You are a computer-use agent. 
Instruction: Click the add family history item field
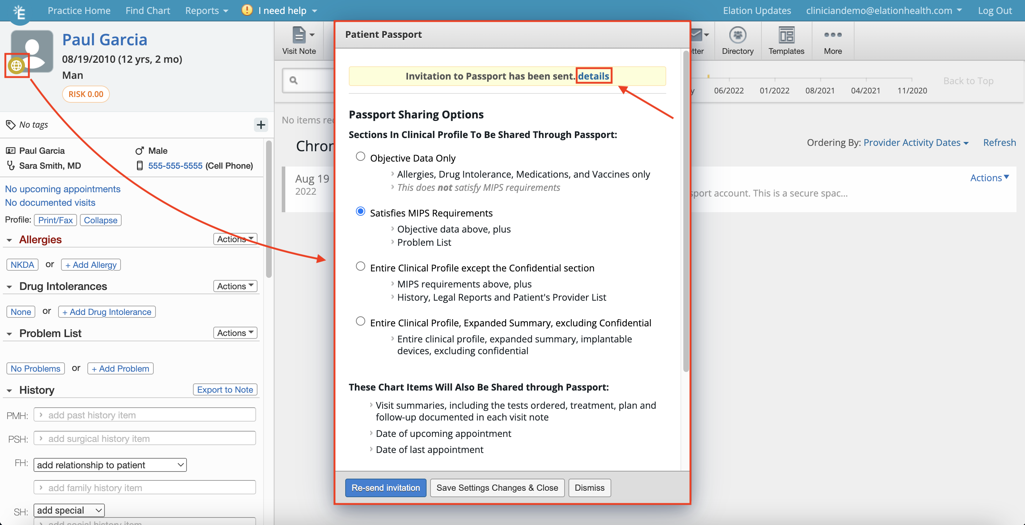point(144,488)
